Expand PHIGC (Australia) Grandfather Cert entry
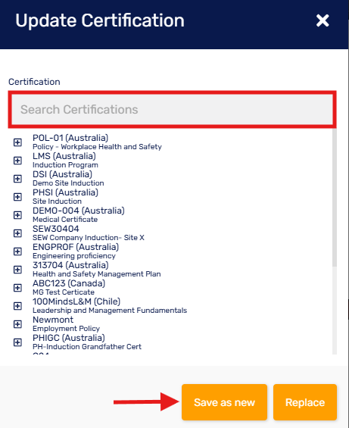 [x=17, y=342]
